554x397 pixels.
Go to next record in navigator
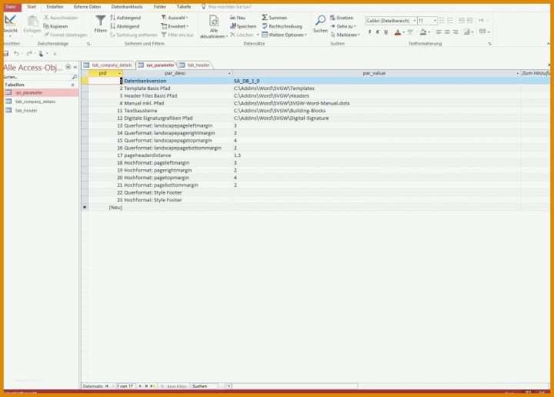tap(140, 386)
